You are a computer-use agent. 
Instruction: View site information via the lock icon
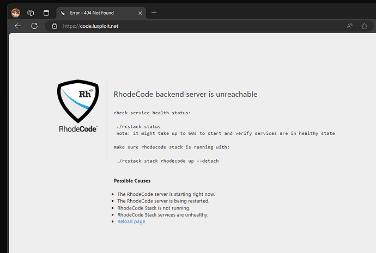tap(54, 26)
